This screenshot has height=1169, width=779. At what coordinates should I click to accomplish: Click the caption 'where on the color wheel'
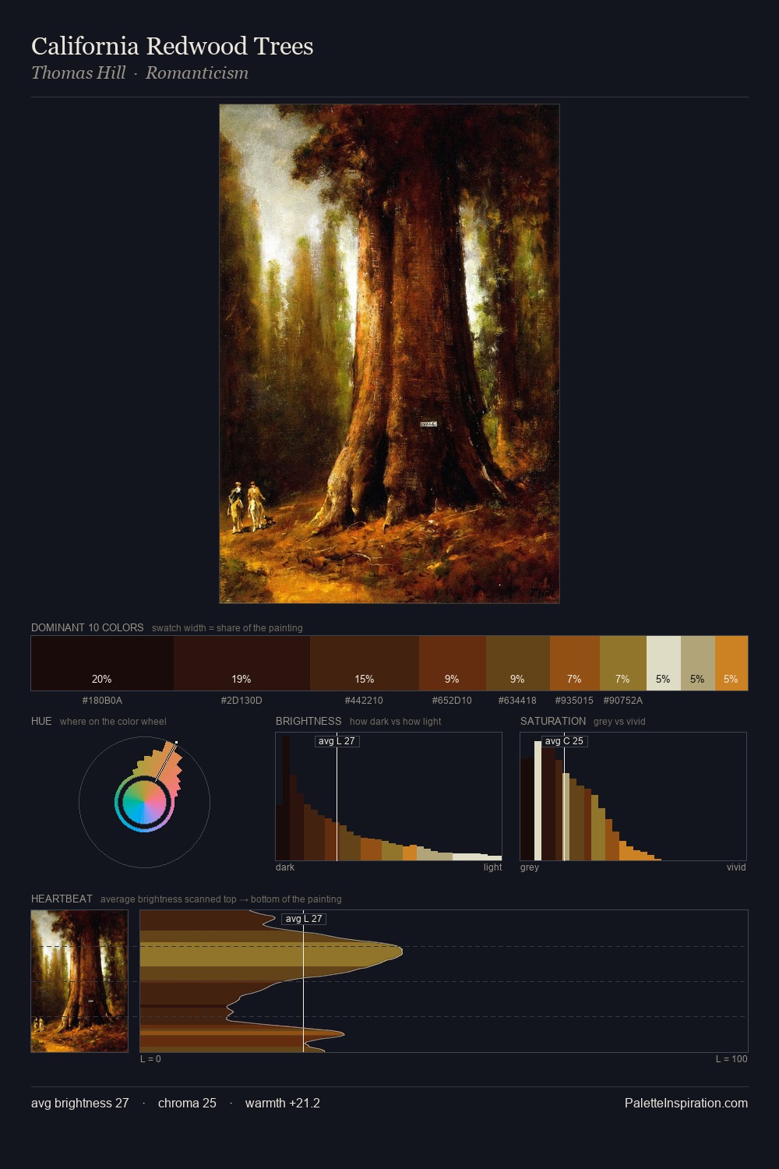[x=113, y=722]
